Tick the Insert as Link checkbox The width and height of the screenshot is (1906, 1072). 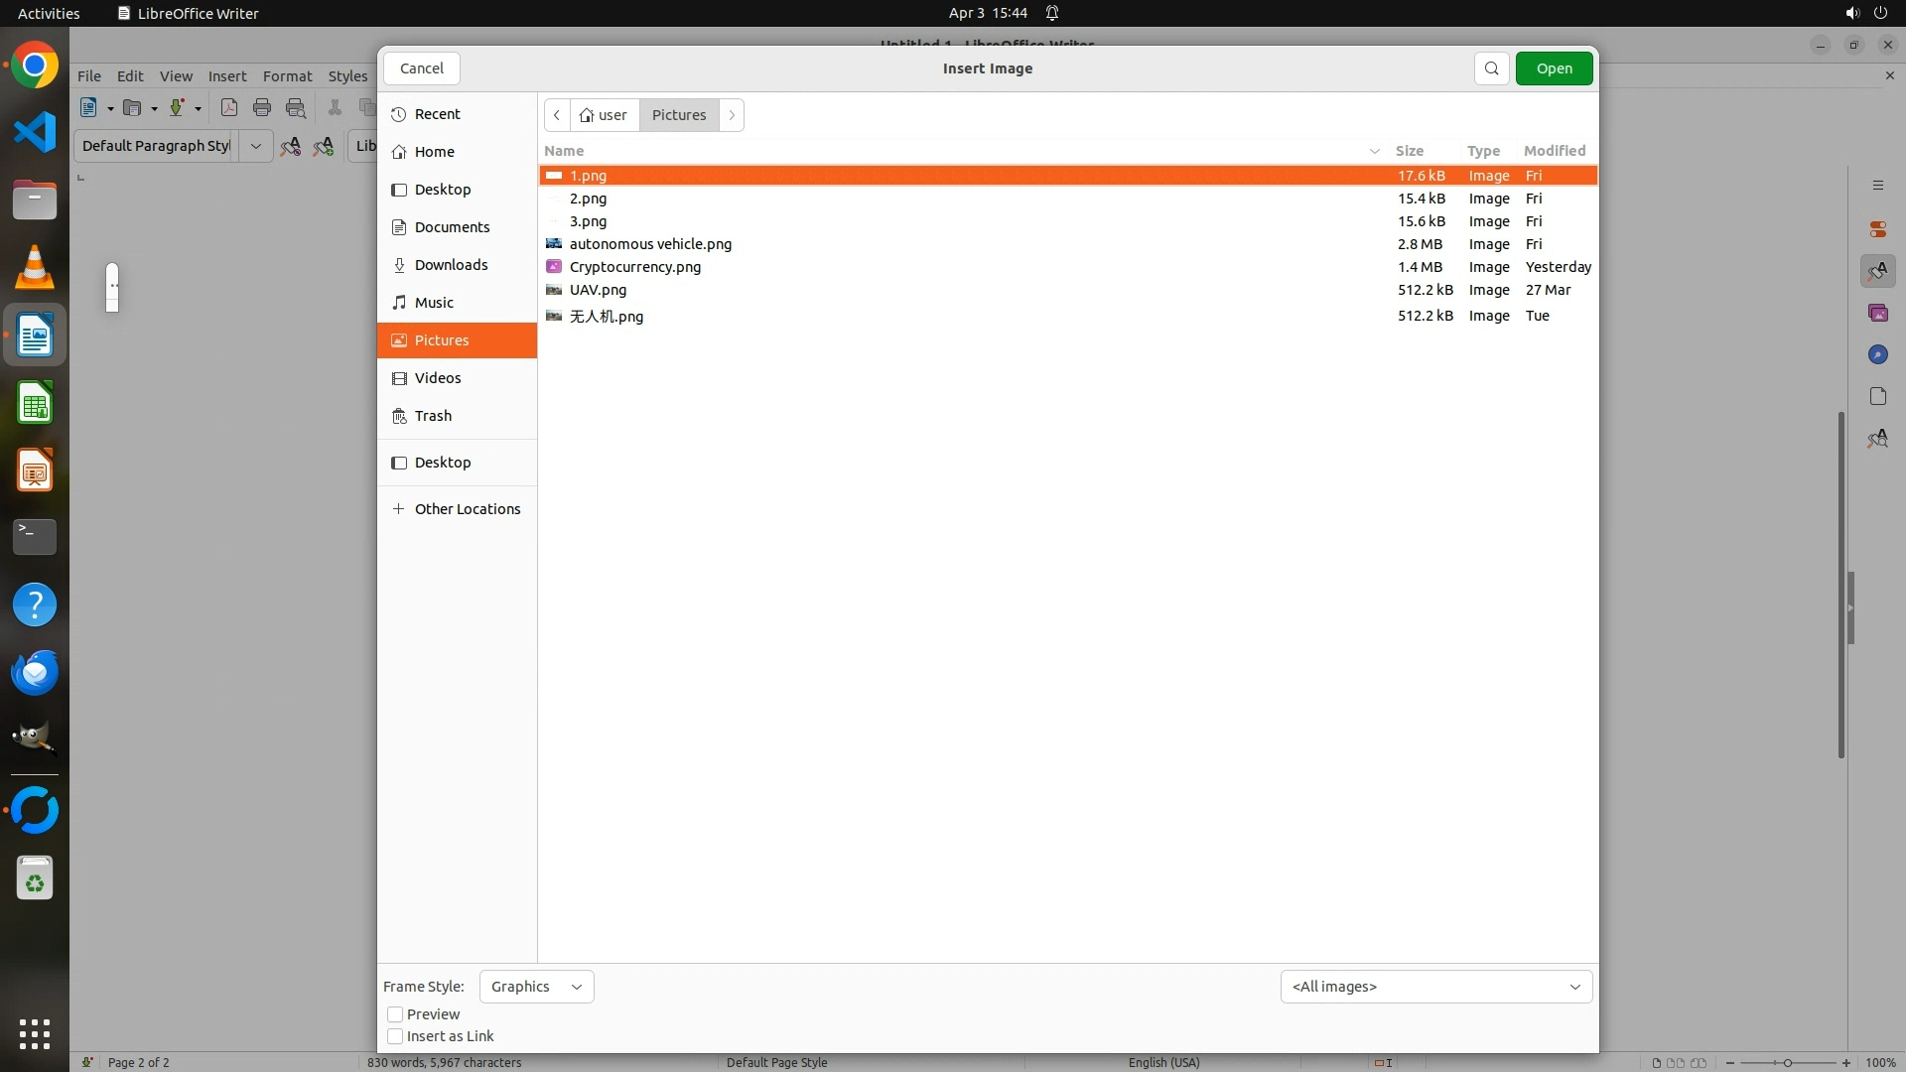point(395,1036)
